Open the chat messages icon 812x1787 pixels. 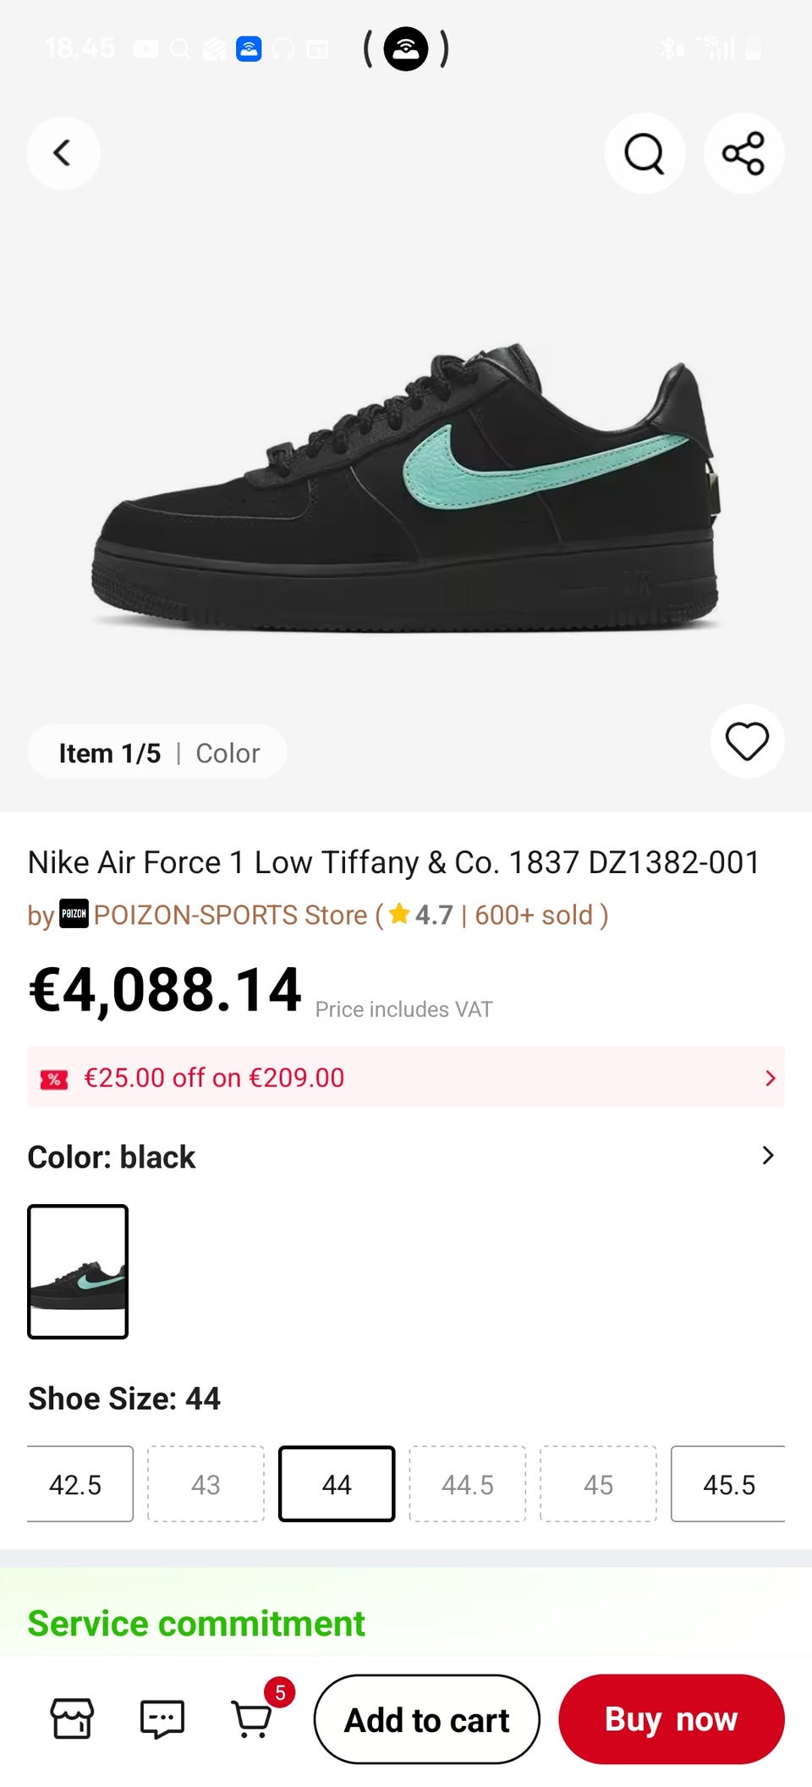coord(162,1718)
